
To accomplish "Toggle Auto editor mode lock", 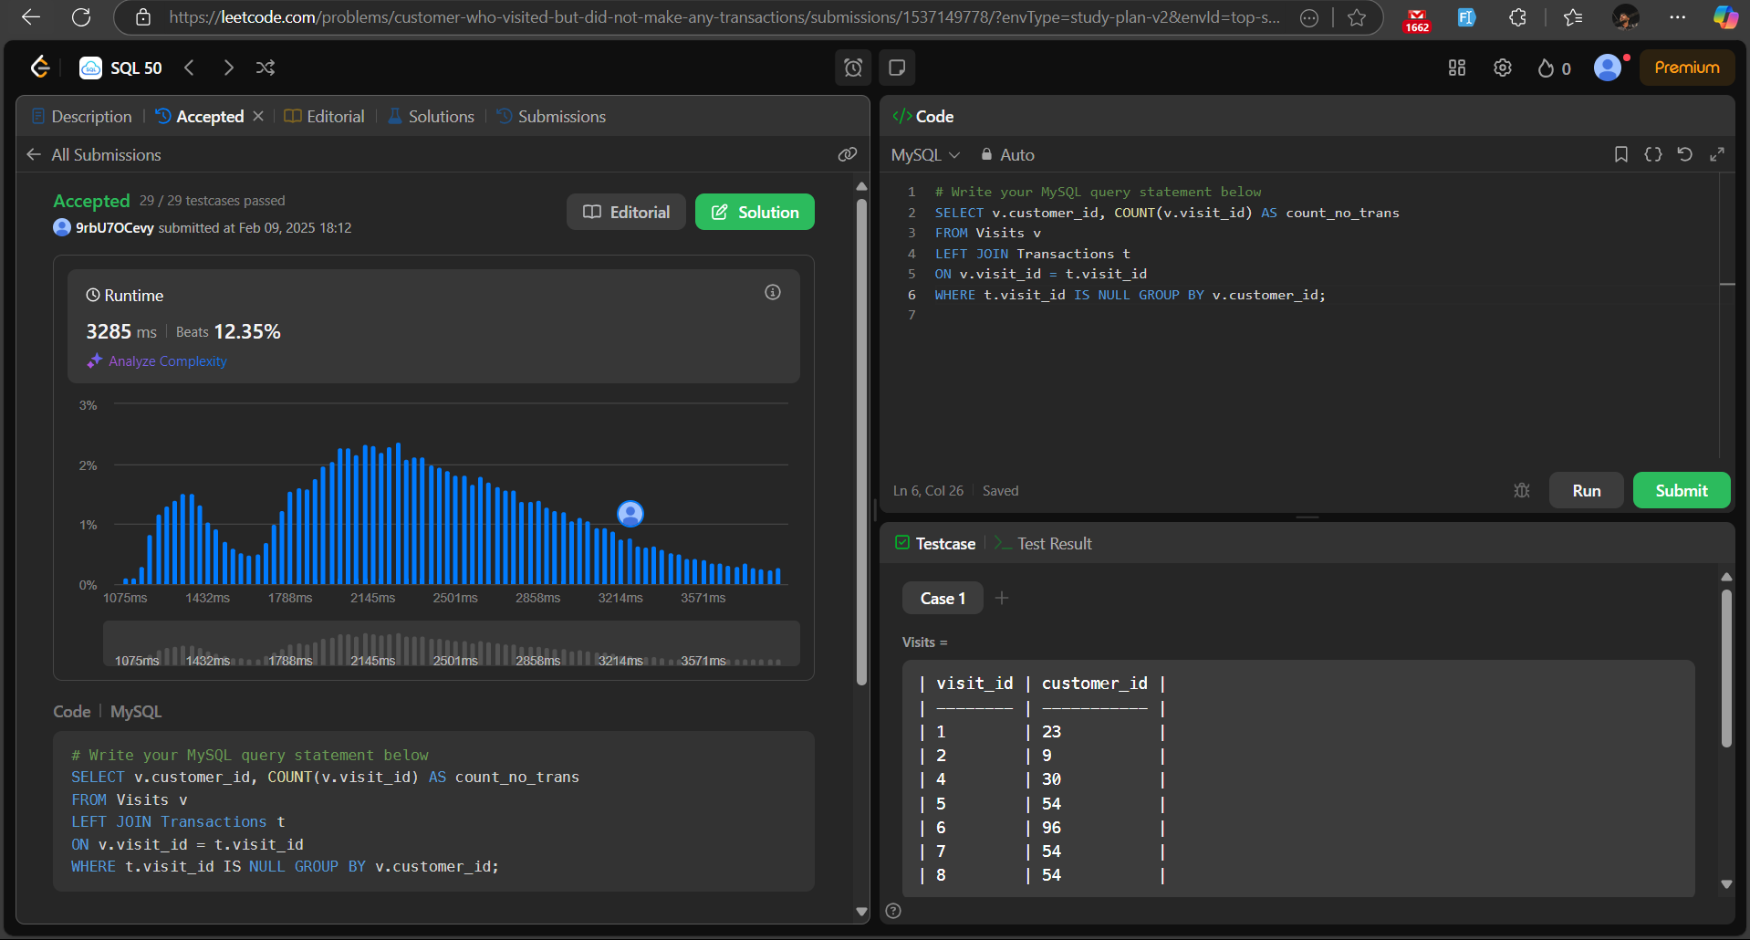I will (x=1007, y=155).
